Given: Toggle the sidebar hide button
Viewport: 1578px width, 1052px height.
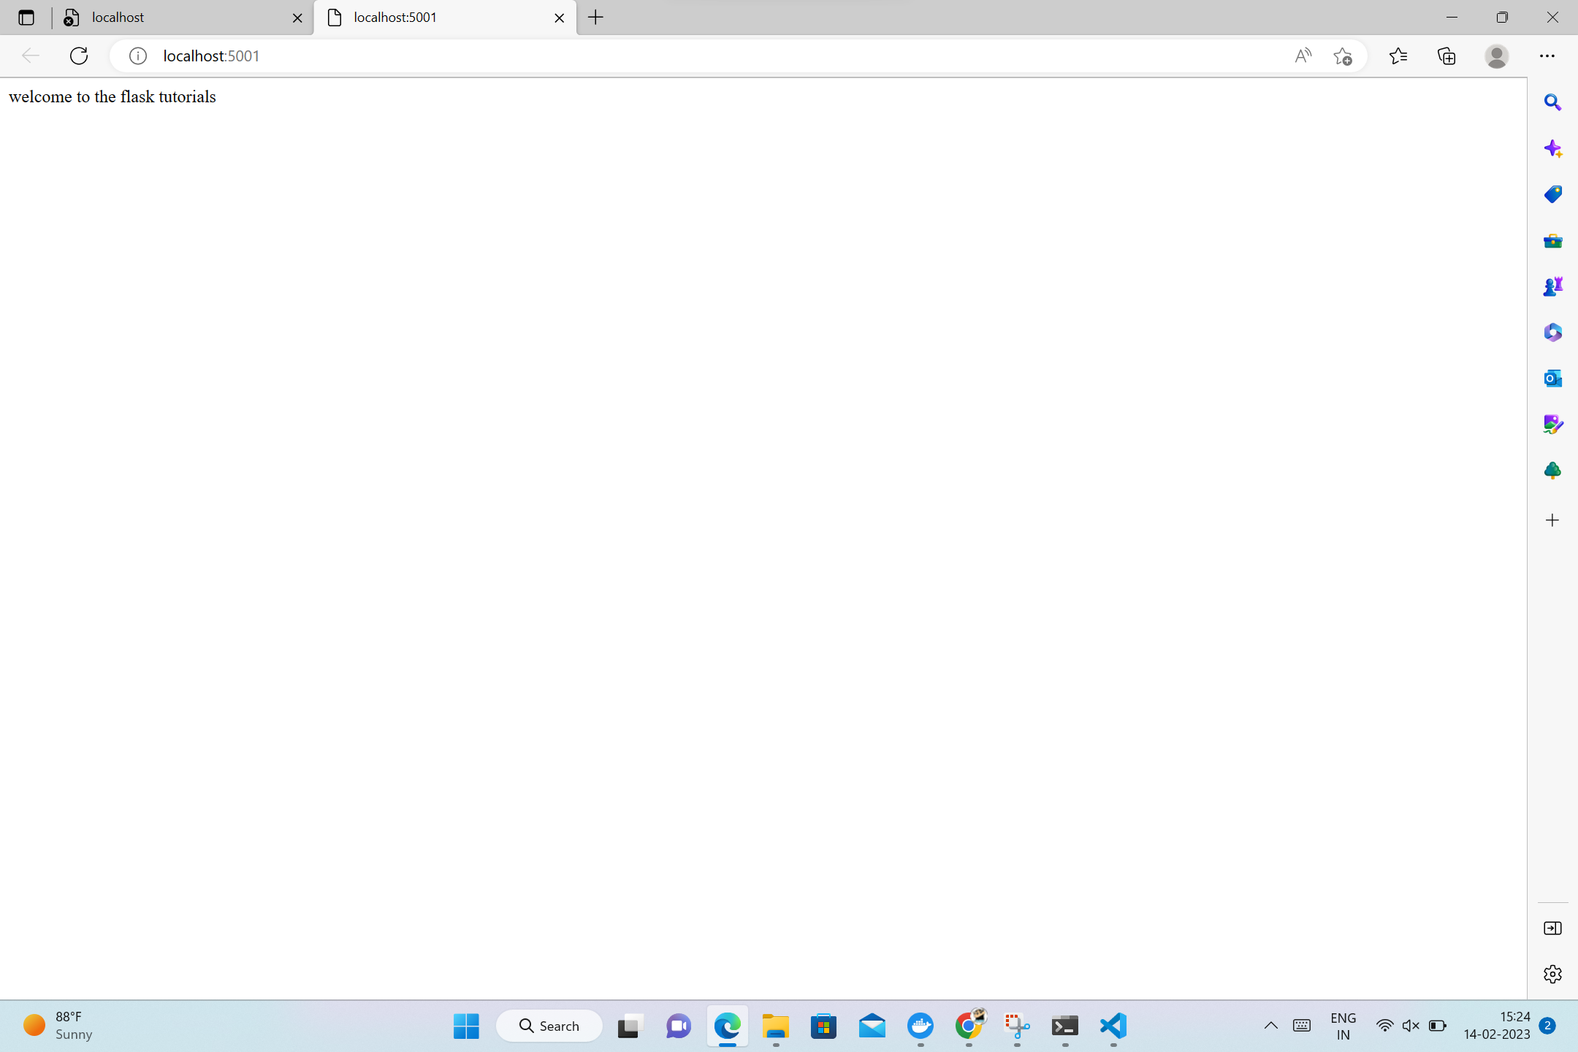Looking at the screenshot, I should pos(1552,928).
